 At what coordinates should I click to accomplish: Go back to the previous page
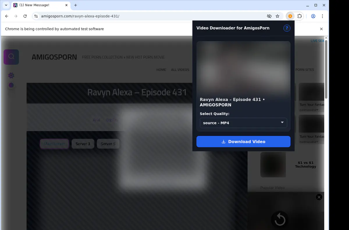7,16
